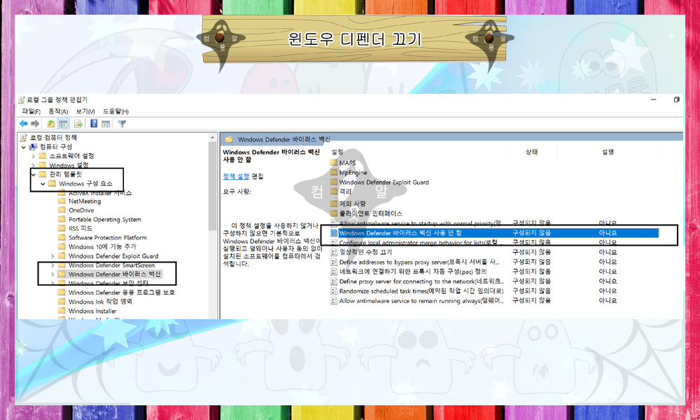Open the 보기(V) menu
The width and height of the screenshot is (700, 420).
(85, 111)
